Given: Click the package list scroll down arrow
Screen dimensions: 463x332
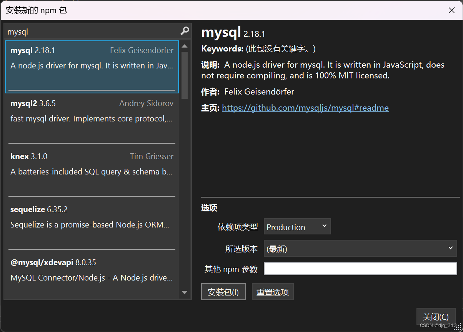Looking at the screenshot, I should (x=185, y=292).
